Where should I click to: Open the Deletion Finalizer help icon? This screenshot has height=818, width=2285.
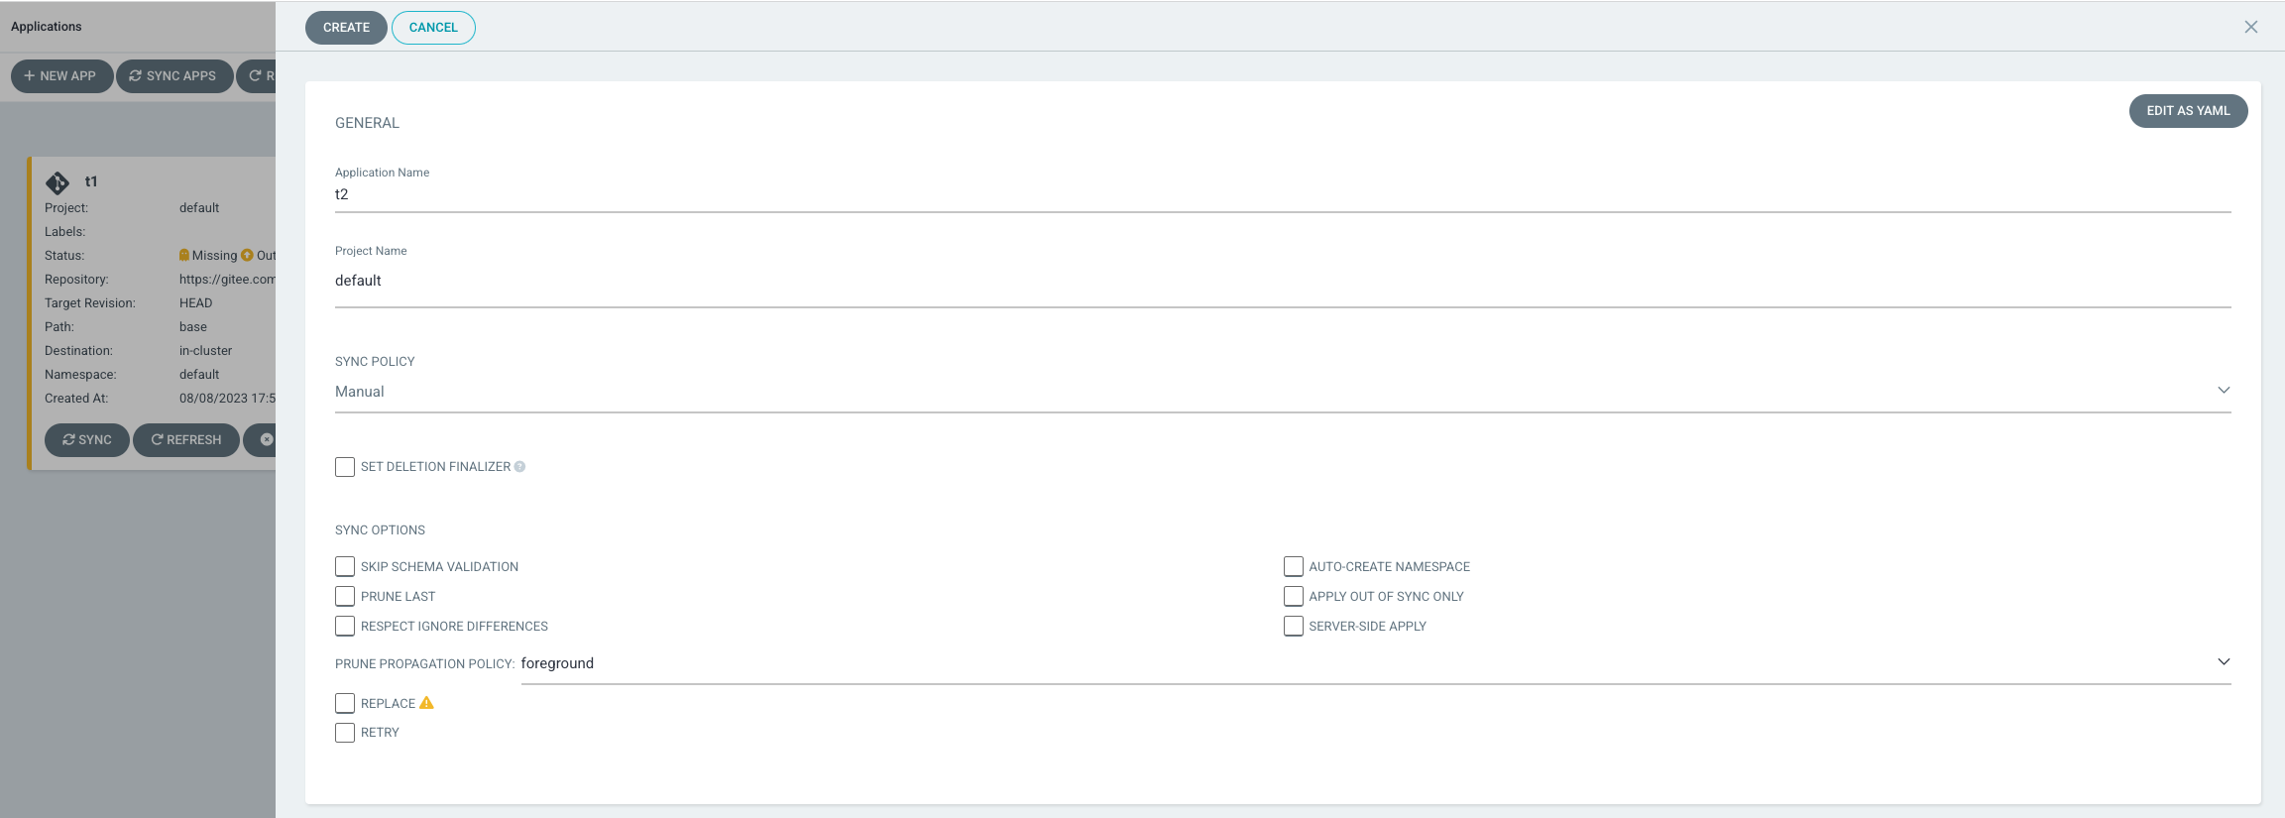(x=519, y=467)
